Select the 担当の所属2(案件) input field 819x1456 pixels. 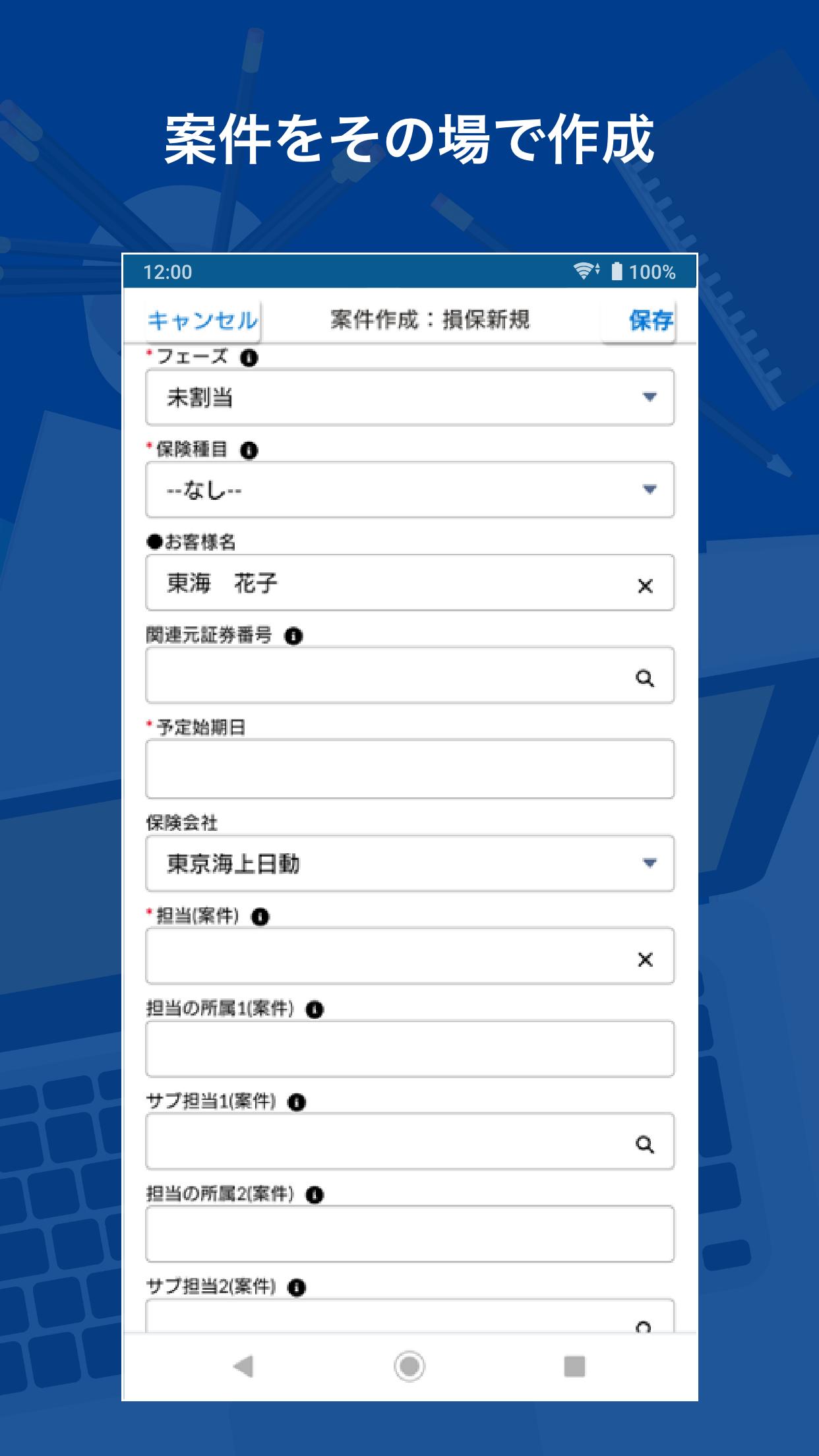[x=409, y=1234]
